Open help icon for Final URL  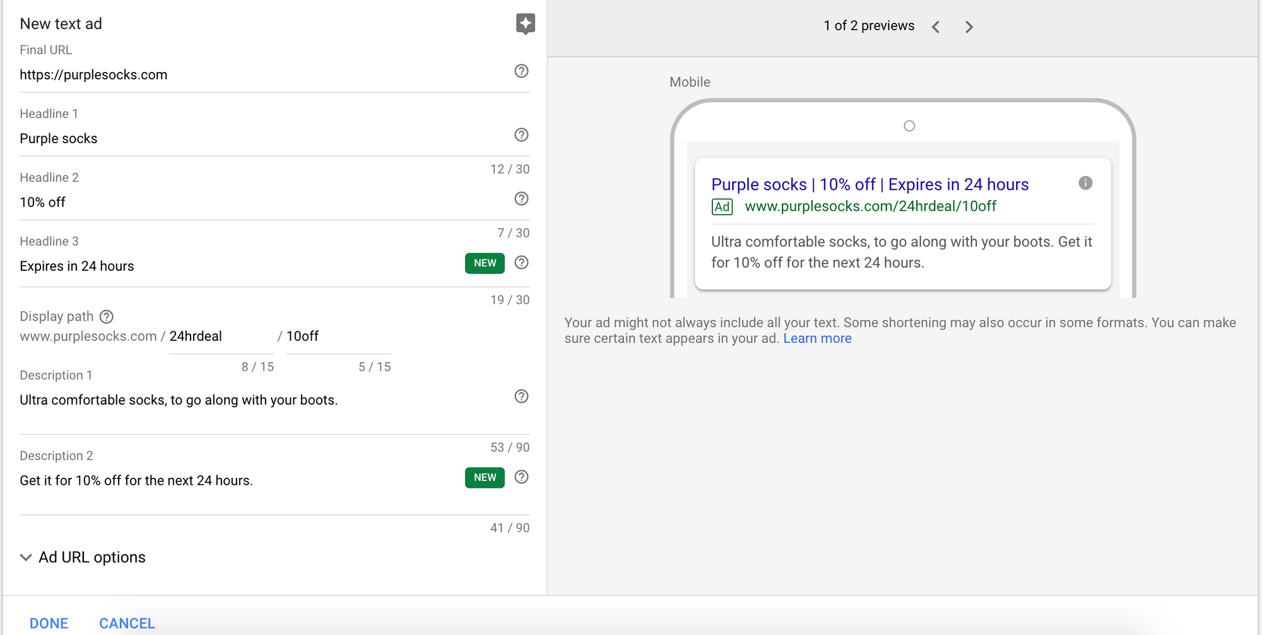(521, 71)
